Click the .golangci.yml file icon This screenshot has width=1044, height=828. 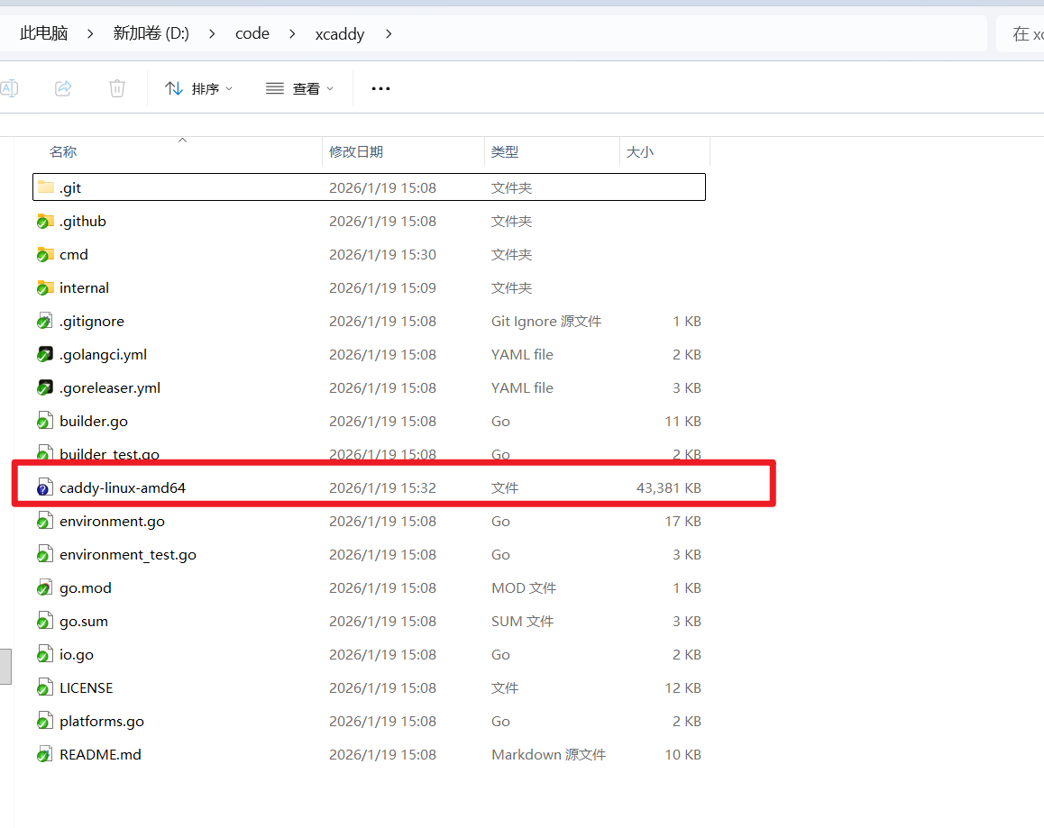point(45,355)
